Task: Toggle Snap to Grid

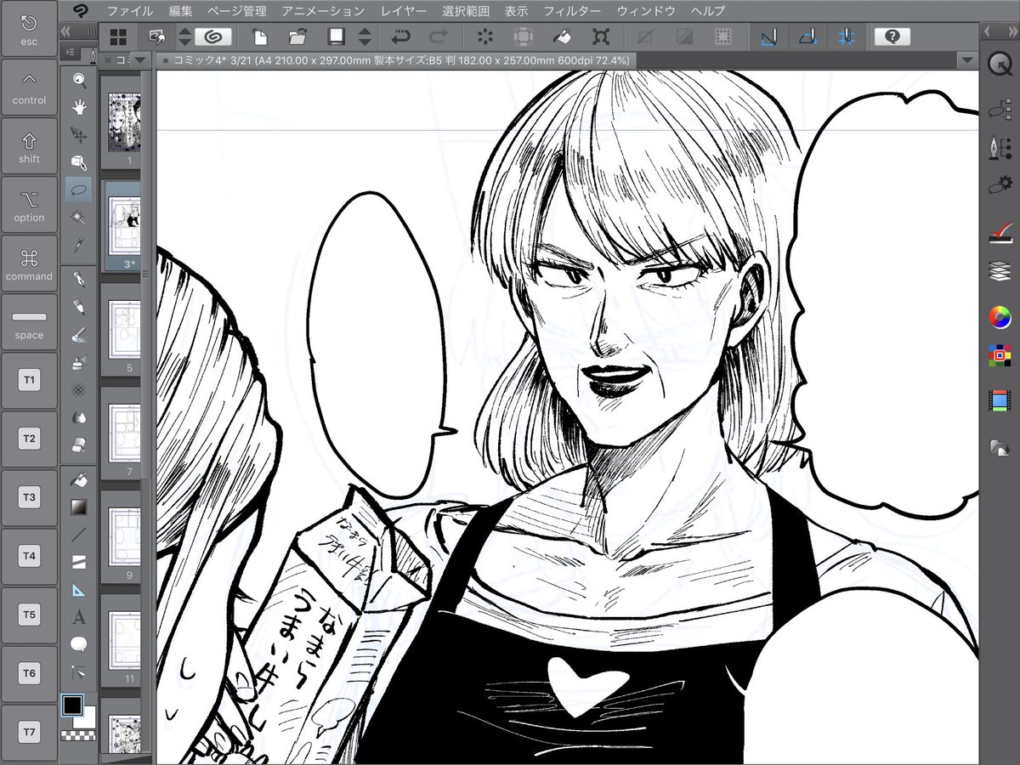Action: click(x=846, y=37)
